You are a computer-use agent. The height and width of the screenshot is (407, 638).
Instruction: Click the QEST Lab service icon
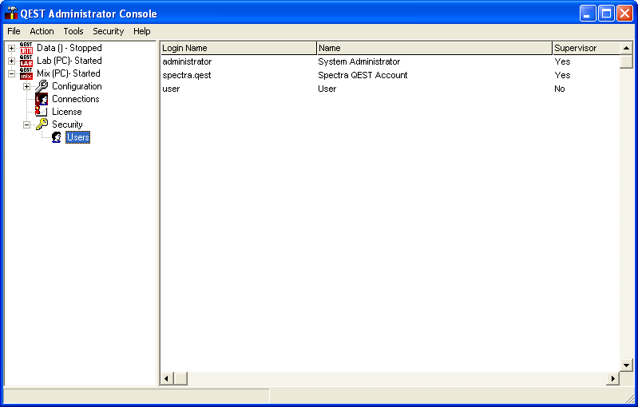pyautogui.click(x=26, y=61)
